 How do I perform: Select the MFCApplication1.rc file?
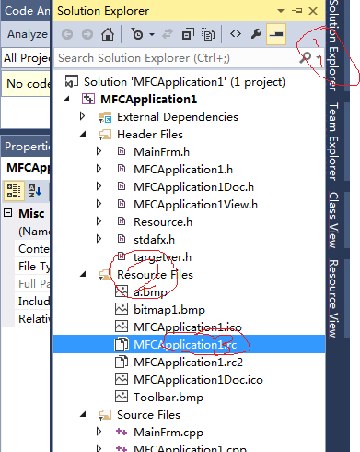point(185,345)
